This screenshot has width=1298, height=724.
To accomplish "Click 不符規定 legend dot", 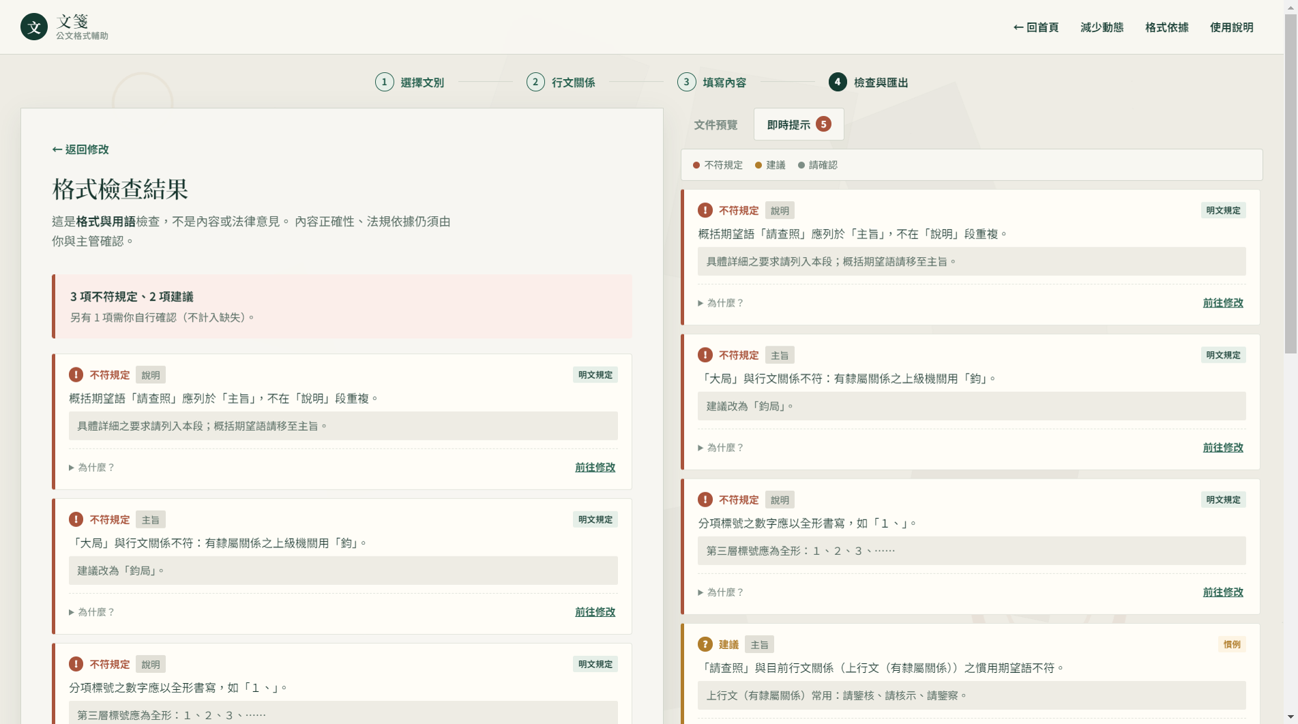I will point(696,165).
